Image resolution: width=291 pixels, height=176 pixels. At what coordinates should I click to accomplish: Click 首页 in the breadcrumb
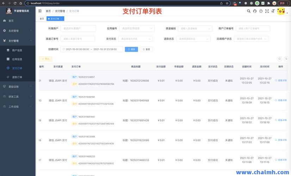point(48,11)
